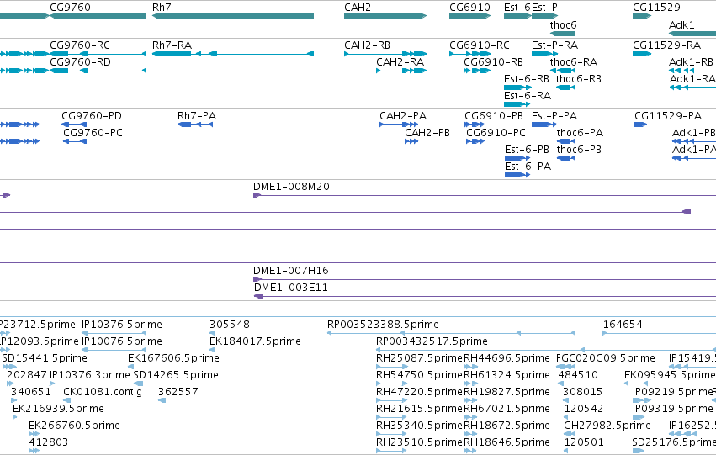The width and height of the screenshot is (716, 455).
Task: Click the CAH2-RA transcript label
Action: [x=400, y=62]
